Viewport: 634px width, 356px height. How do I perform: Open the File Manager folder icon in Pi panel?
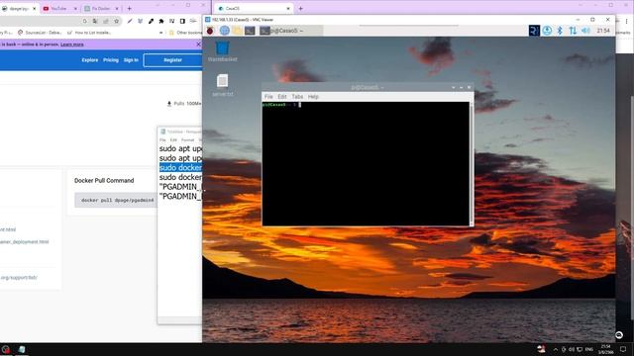coord(238,31)
